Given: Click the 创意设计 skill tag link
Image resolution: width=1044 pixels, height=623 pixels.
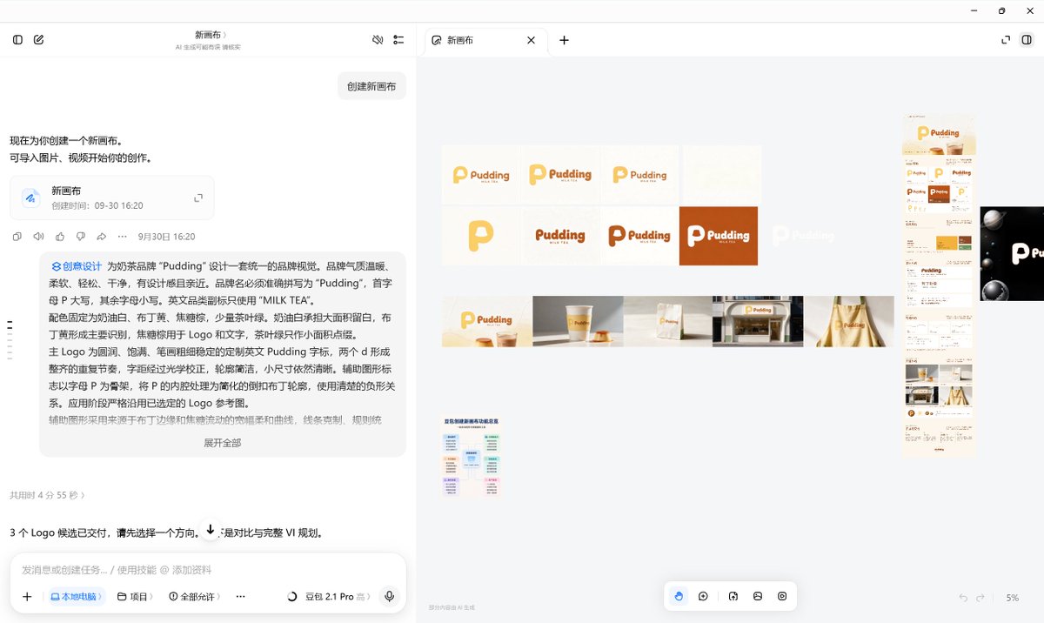Looking at the screenshot, I should coord(77,266).
